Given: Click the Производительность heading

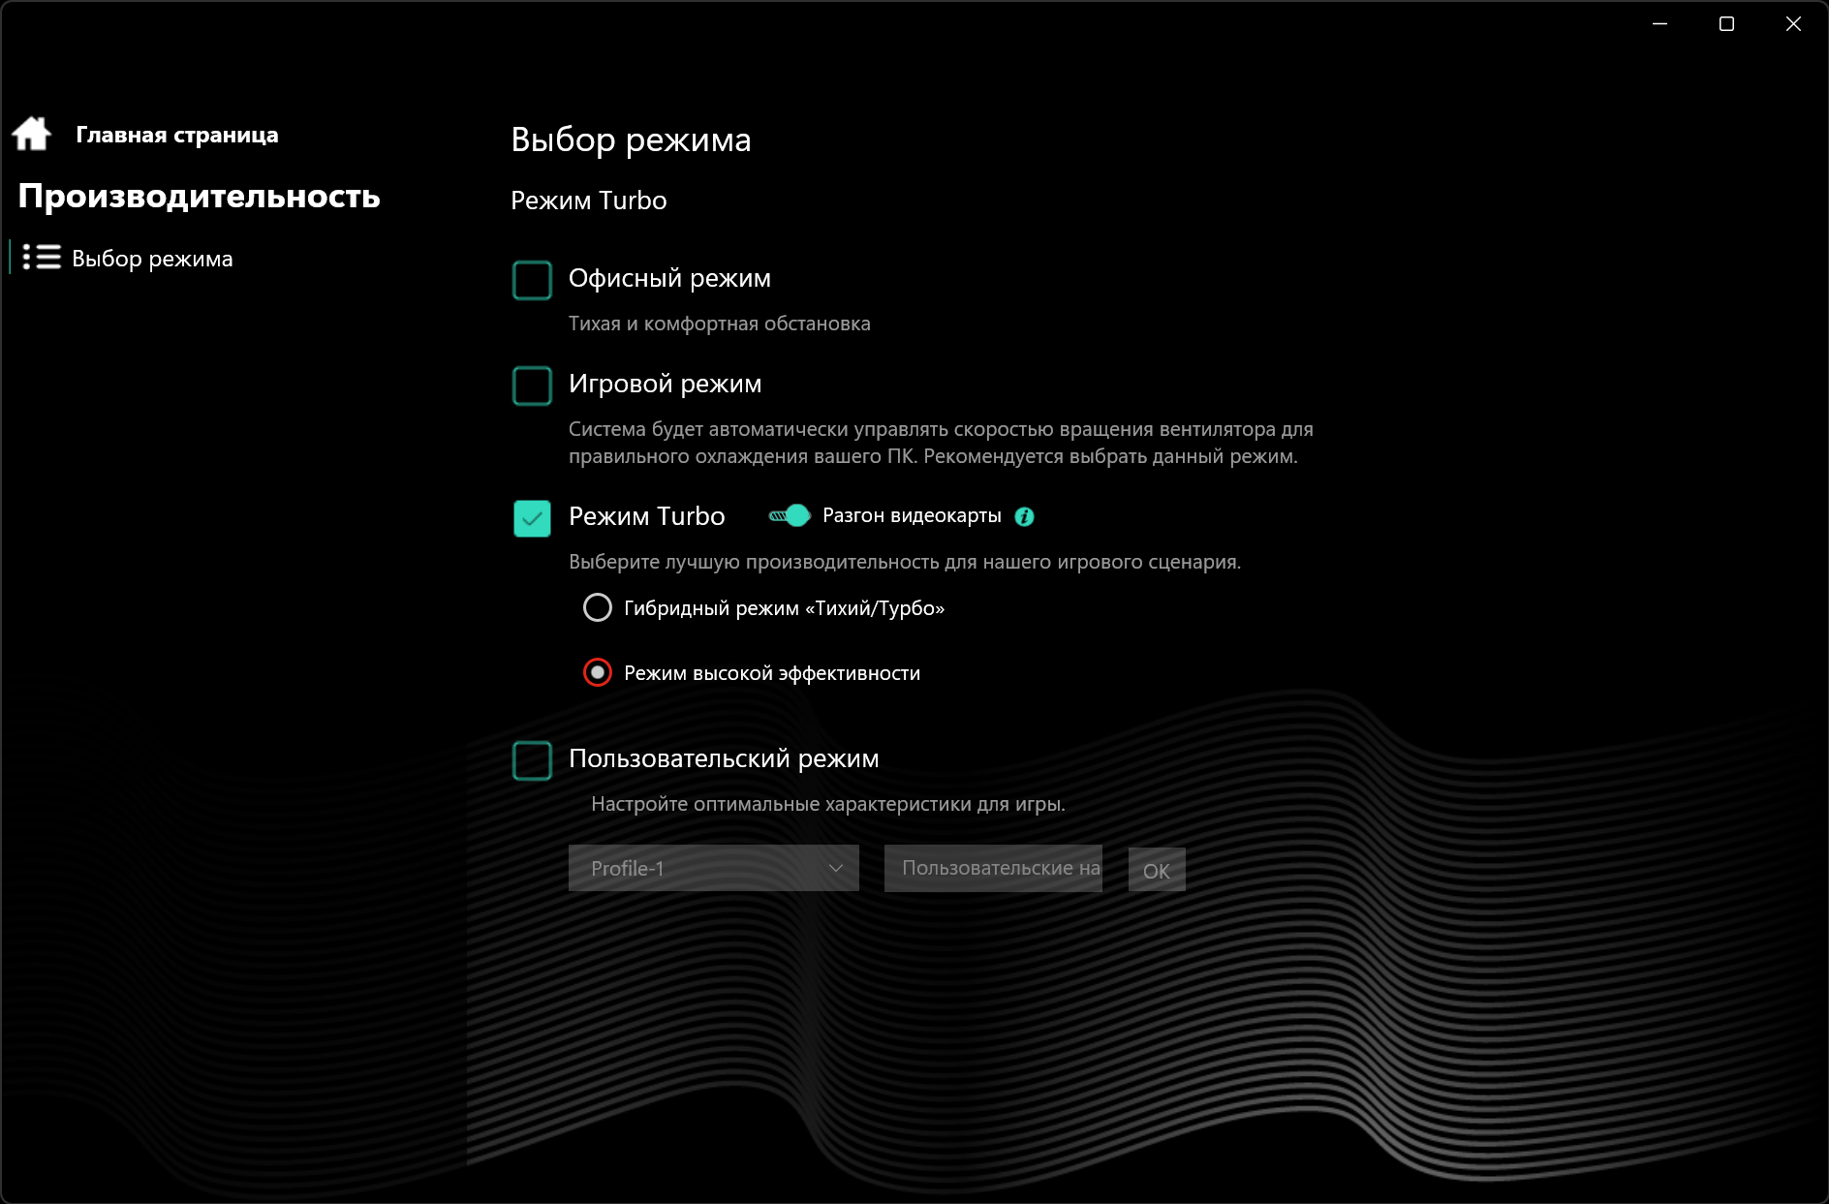Looking at the screenshot, I should tap(200, 197).
